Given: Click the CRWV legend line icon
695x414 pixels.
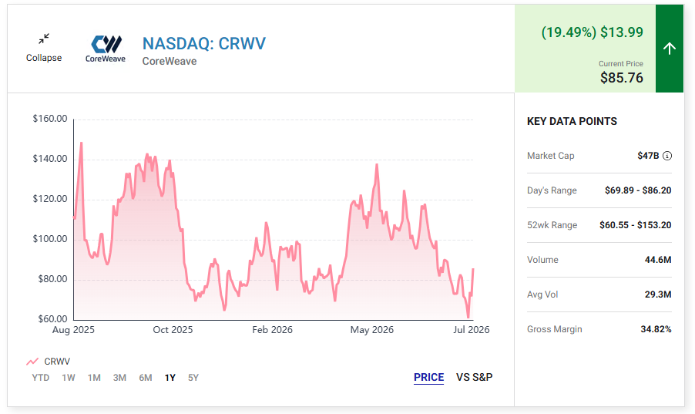Looking at the screenshot, I should 32,362.
